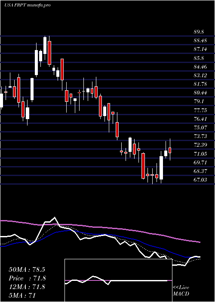215x302 pixels.
Task: Select the 84.46 price label
Action: (x=200, y=67)
